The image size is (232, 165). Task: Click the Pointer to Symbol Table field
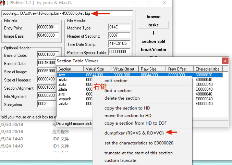click(119, 52)
